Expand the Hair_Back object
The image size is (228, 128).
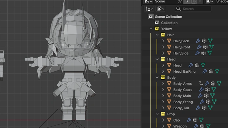point(163,41)
